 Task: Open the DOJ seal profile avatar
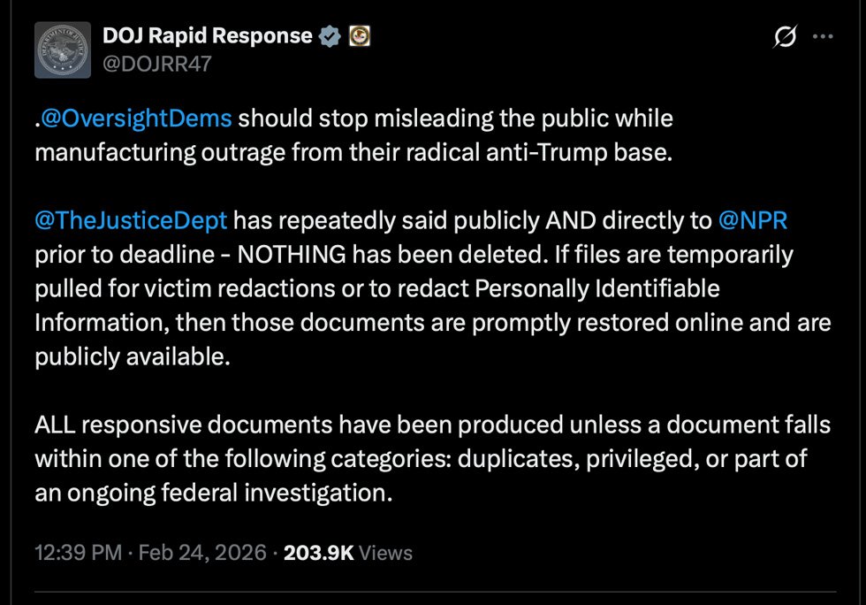63,50
